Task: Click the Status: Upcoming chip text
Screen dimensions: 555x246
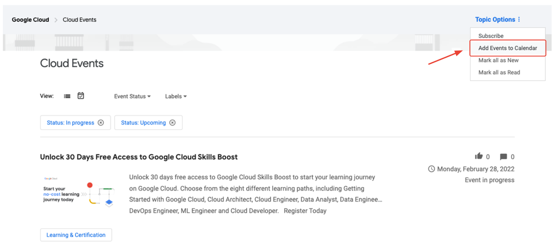Action: pos(143,123)
